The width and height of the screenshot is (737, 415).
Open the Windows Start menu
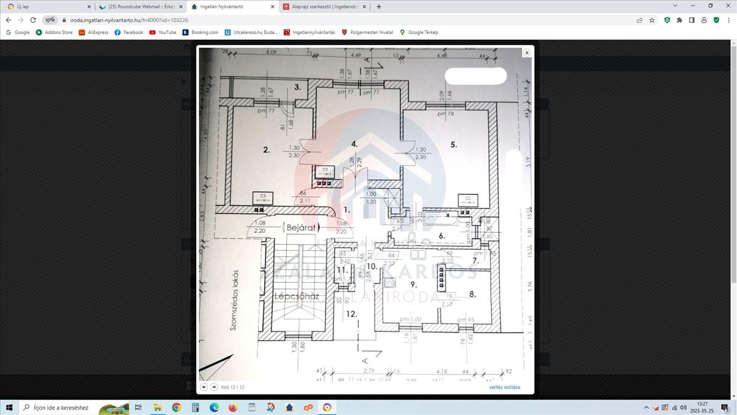pyautogui.click(x=10, y=407)
